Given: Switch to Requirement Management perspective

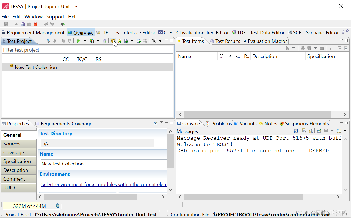Looking at the screenshot, I should pos(33,32).
